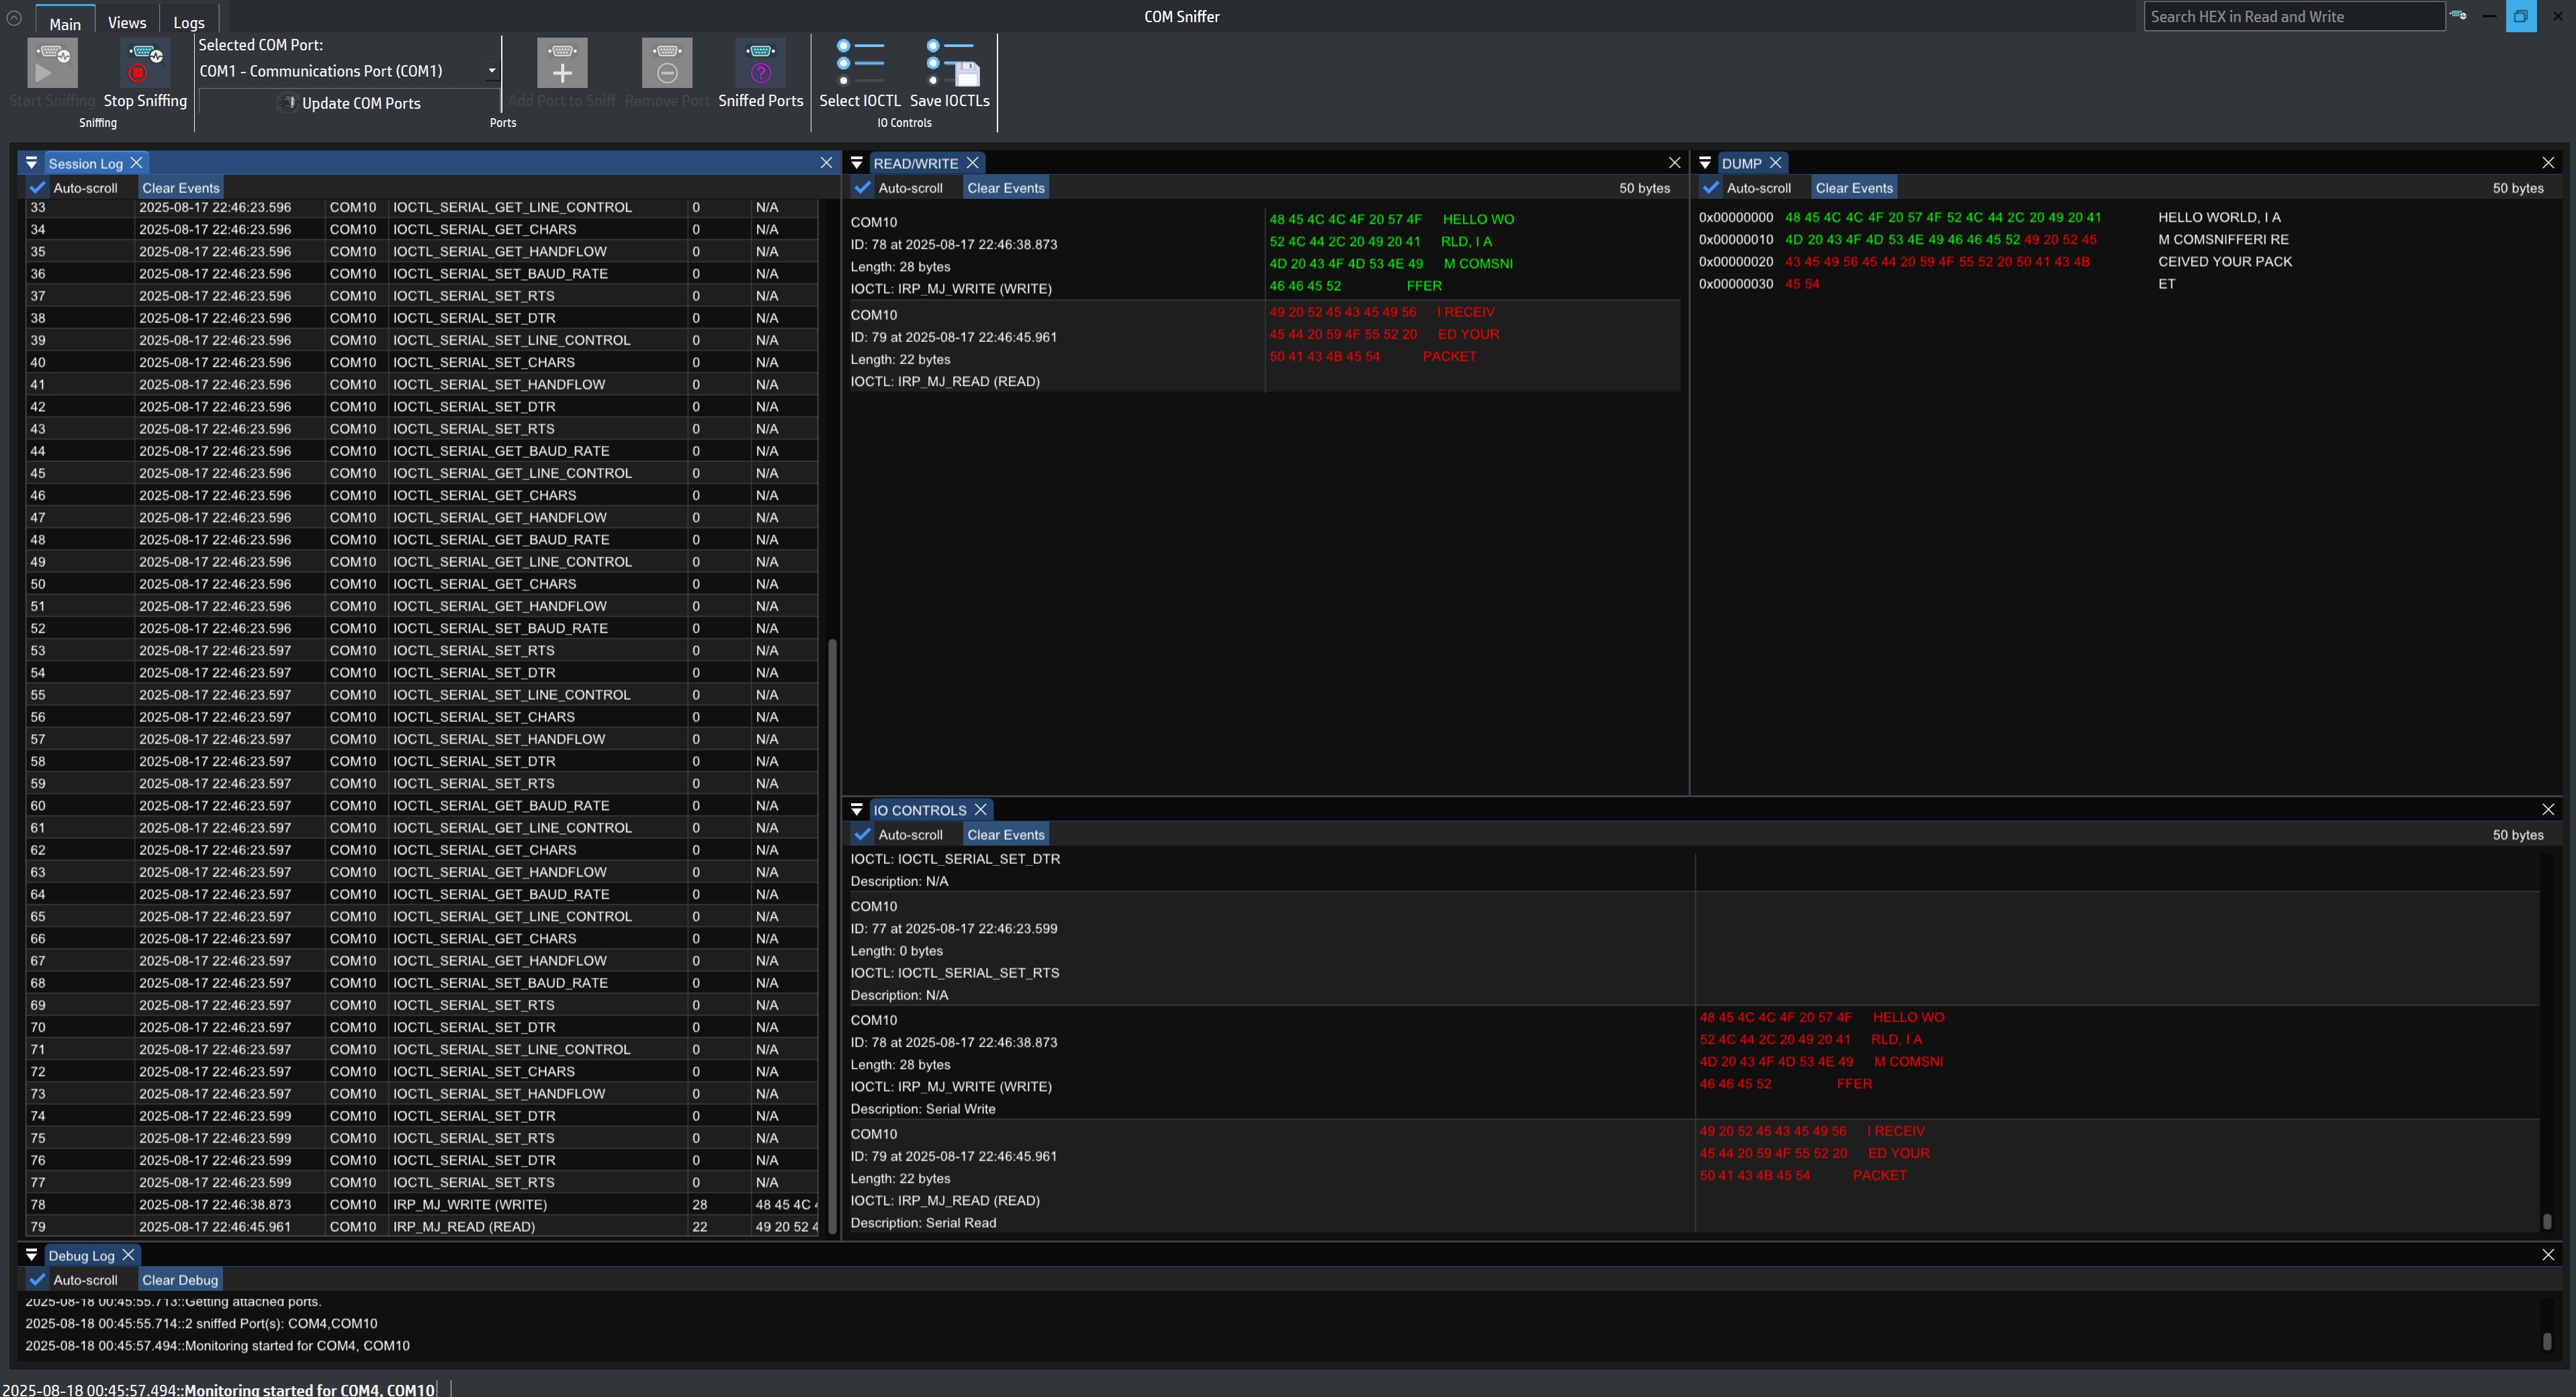Screen dimensions: 2576x1397
Task: Open the app menu icon in the title bar
Action: (13, 17)
